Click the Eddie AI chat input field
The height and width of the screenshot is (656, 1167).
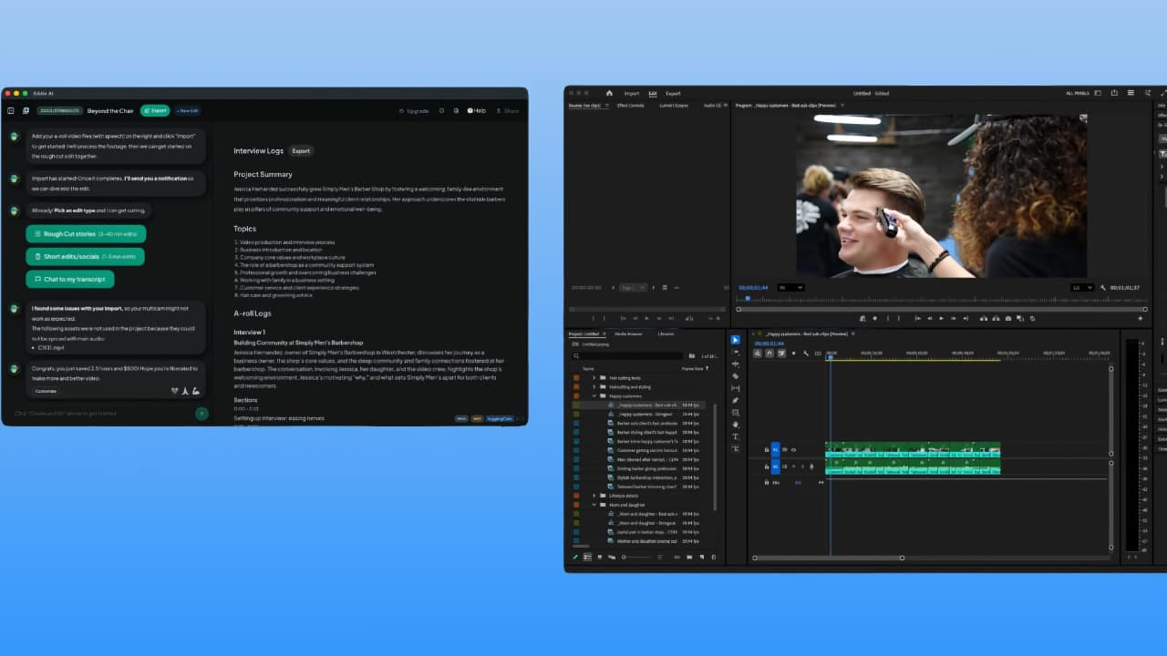pos(100,413)
